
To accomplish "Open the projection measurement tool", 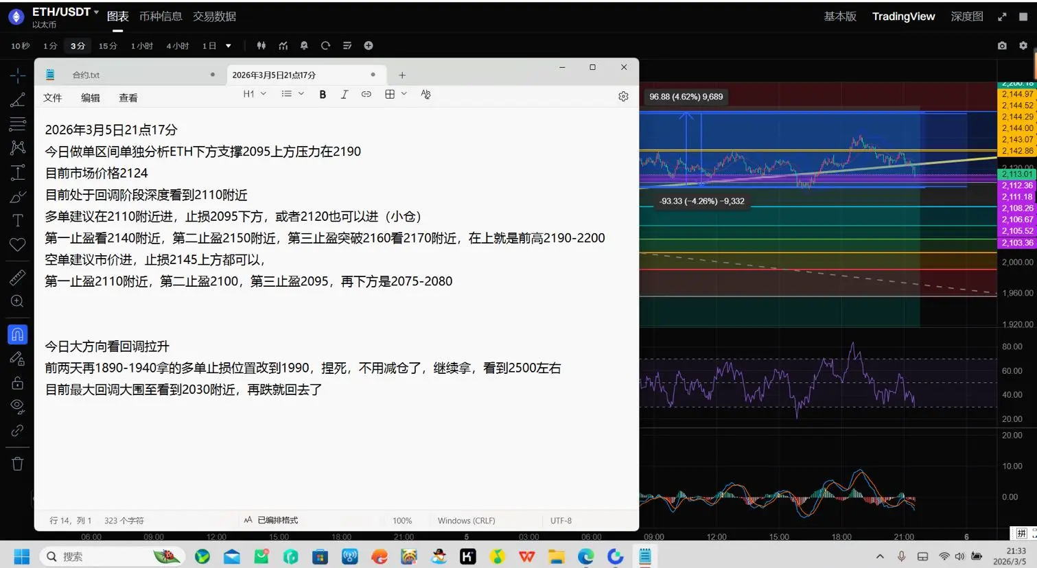I will pos(18,172).
